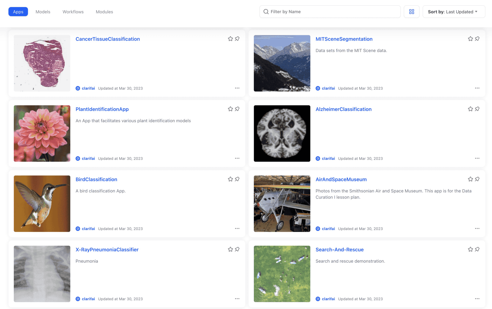Screen dimensions: 492x309
Task: Open more options for AirAndSpaceMuseum
Action: [477, 228]
